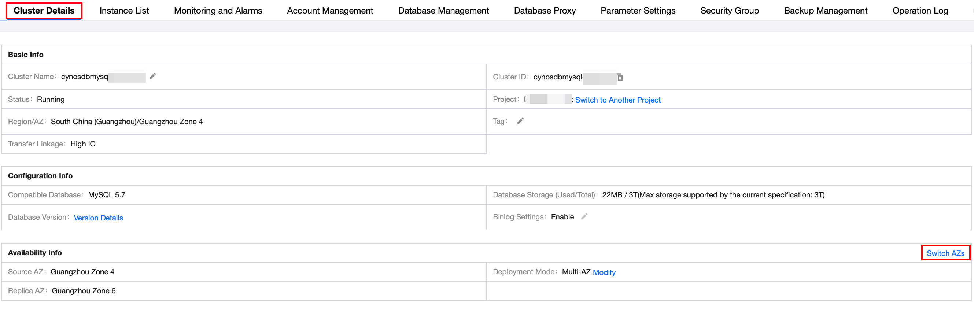Click the Switch AZs link
Image resolution: width=974 pixels, height=312 pixels.
[x=945, y=253]
